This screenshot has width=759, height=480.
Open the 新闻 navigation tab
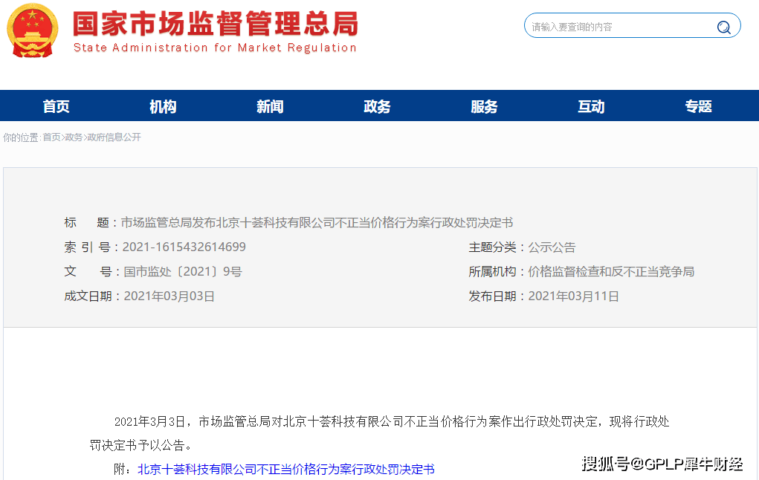point(270,106)
